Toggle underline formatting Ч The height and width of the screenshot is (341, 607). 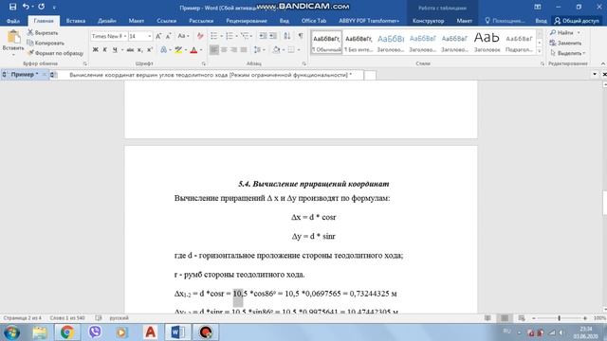click(115, 50)
